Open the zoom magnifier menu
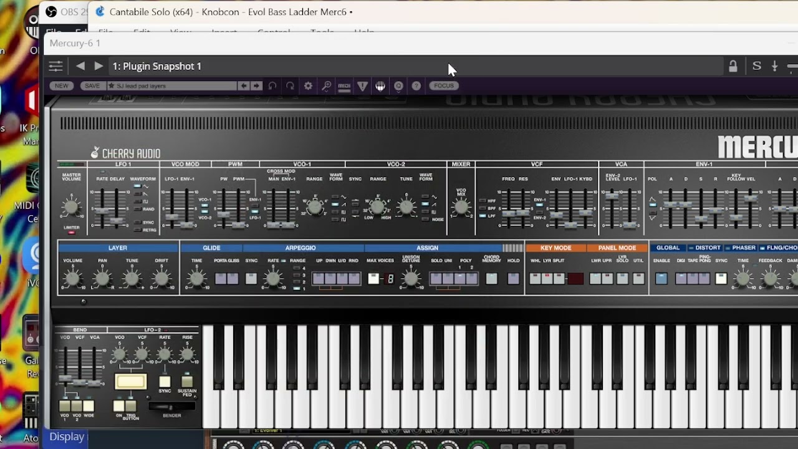This screenshot has width=798, height=449. point(326,86)
